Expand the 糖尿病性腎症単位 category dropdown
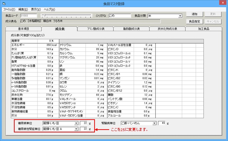 (x=76, y=129)
